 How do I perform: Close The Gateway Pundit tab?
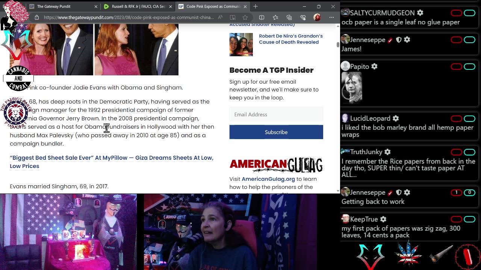96,6
